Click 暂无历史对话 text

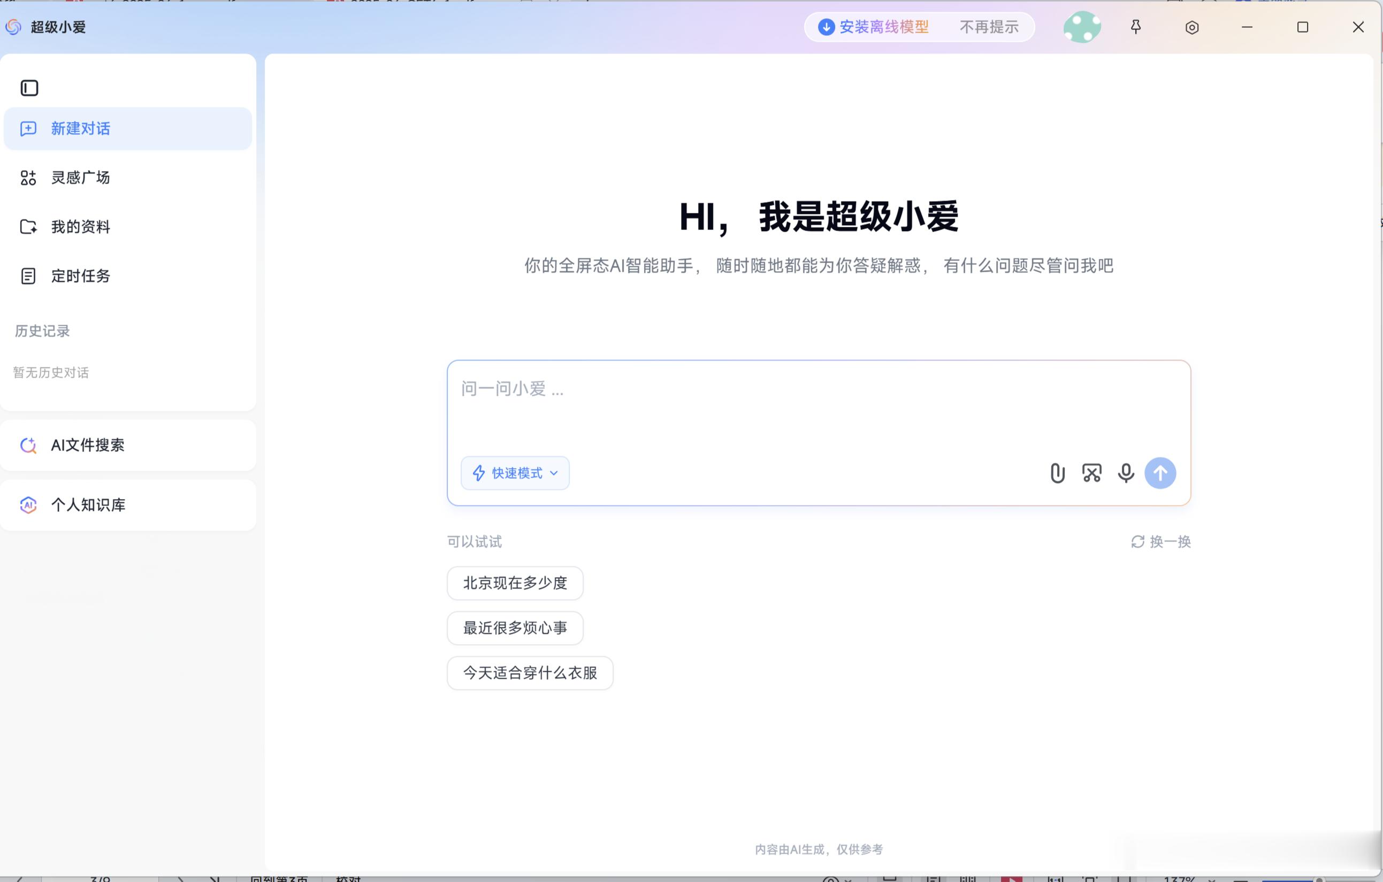click(51, 373)
